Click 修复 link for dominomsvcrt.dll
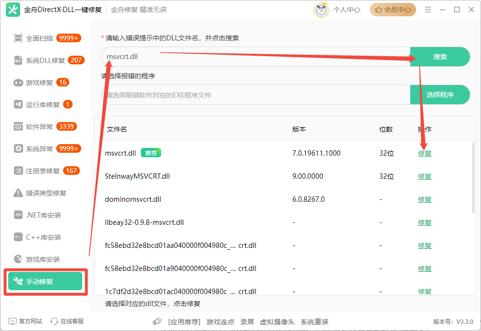 click(x=425, y=199)
